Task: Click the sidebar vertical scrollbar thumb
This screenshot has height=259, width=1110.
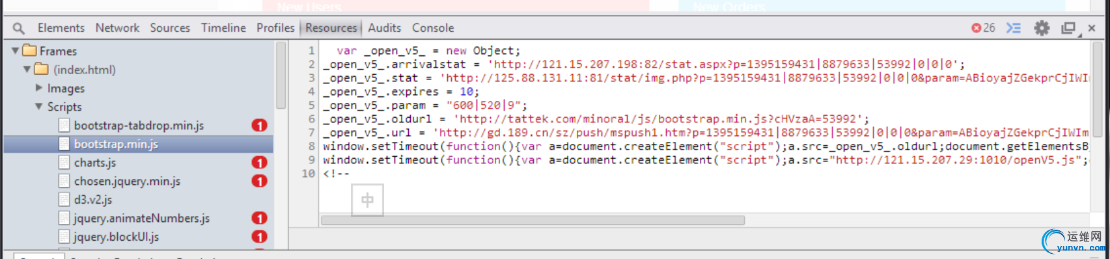Action: click(281, 75)
